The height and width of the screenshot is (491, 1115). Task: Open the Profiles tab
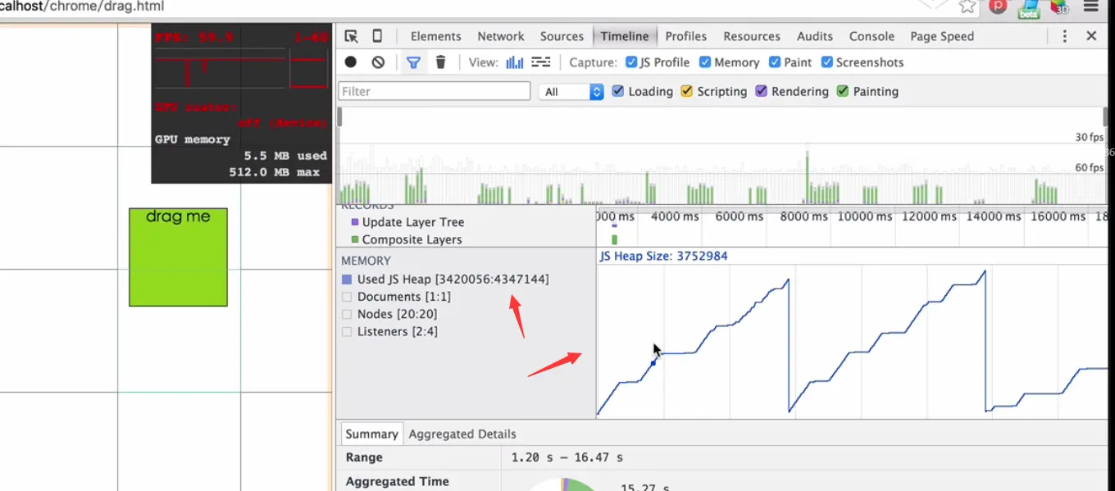[686, 36]
